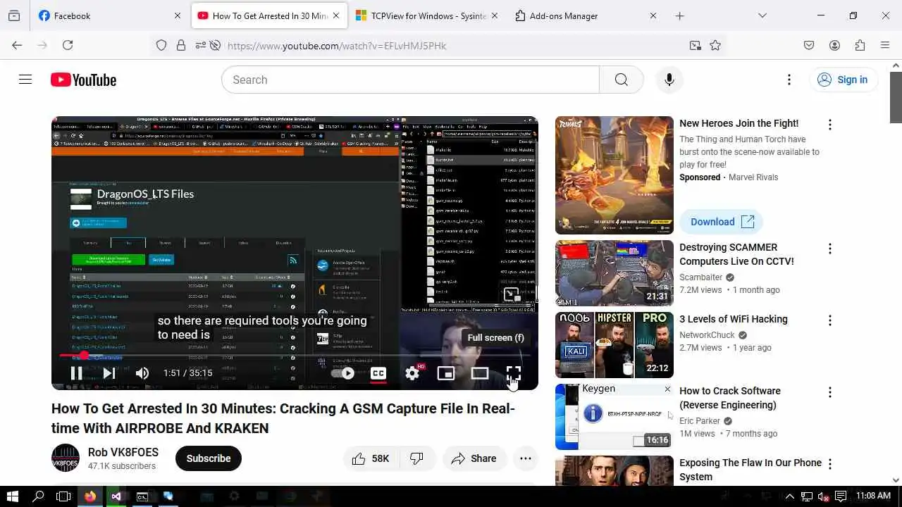Open Rob VK8FOES channel name link
Viewport: 902px width, 507px height.
tap(123, 452)
